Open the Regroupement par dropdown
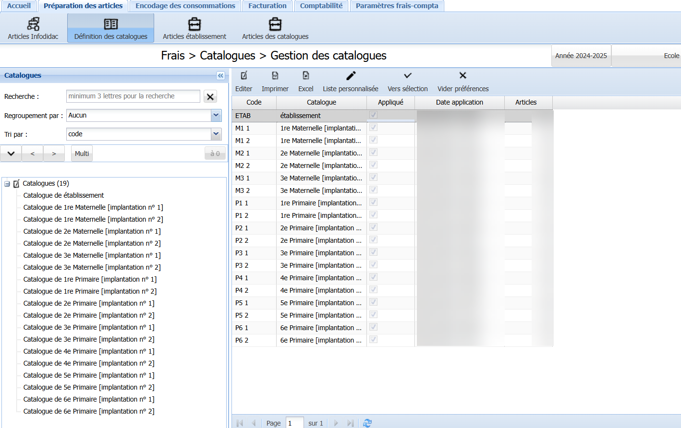The image size is (681, 428). pos(216,115)
